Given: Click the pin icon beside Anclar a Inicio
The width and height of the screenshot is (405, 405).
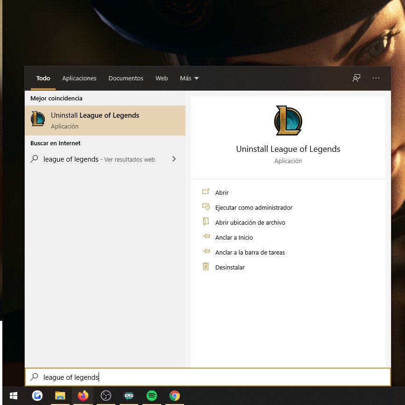Looking at the screenshot, I should tap(206, 236).
